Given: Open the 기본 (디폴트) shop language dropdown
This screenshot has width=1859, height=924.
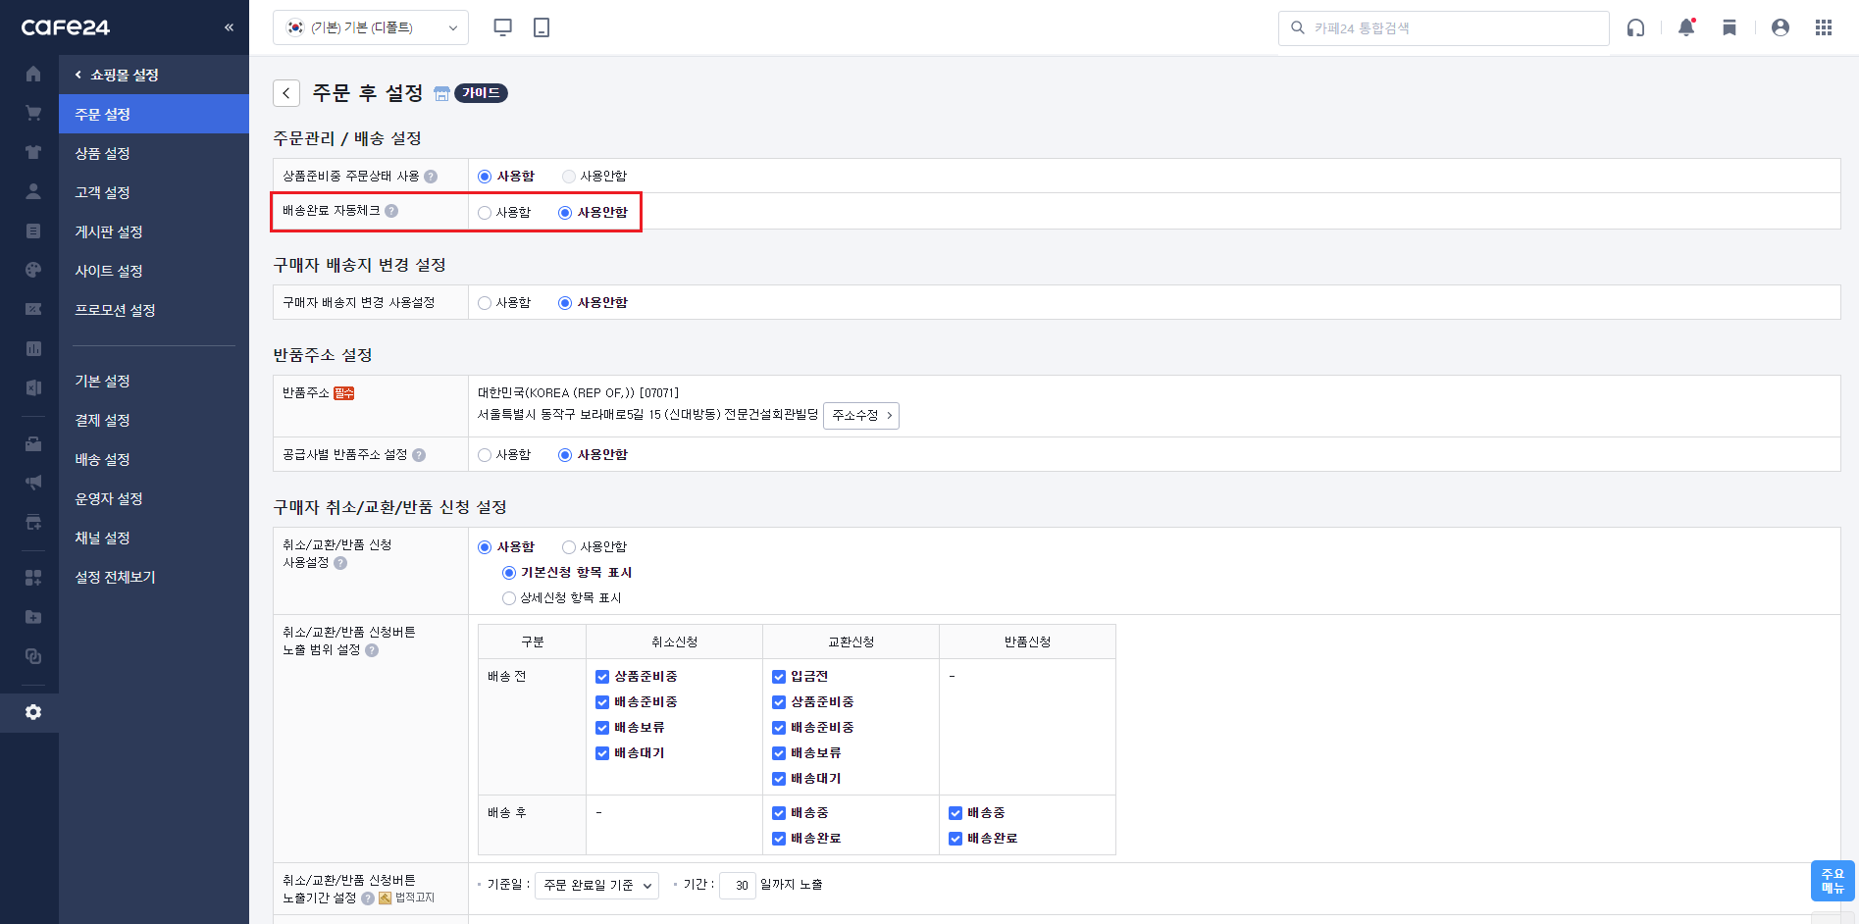Looking at the screenshot, I should [x=371, y=27].
